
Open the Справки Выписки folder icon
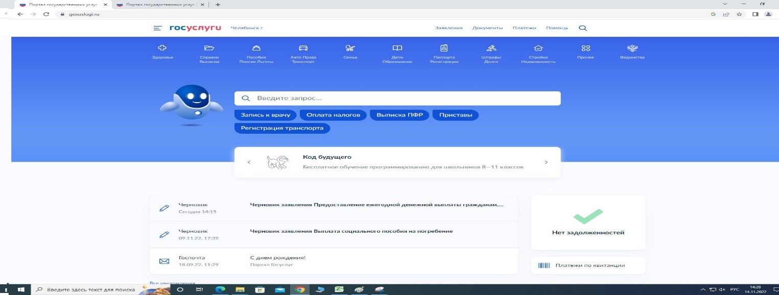coord(209,48)
